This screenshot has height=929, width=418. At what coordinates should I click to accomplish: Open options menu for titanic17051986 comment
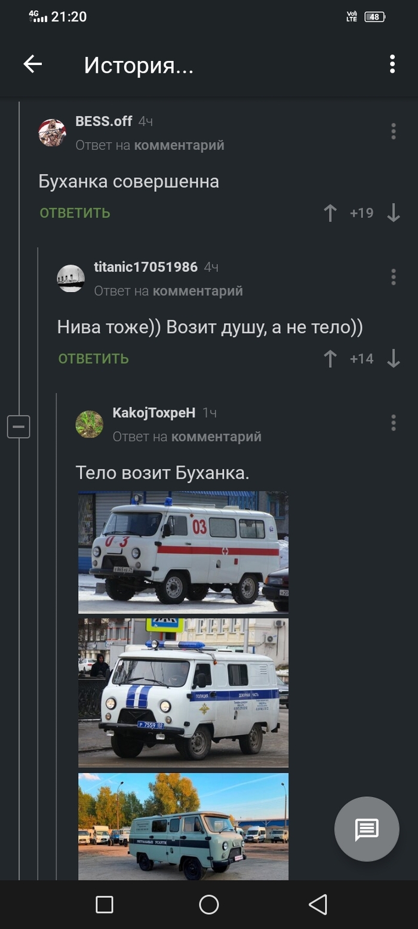pyautogui.click(x=393, y=277)
